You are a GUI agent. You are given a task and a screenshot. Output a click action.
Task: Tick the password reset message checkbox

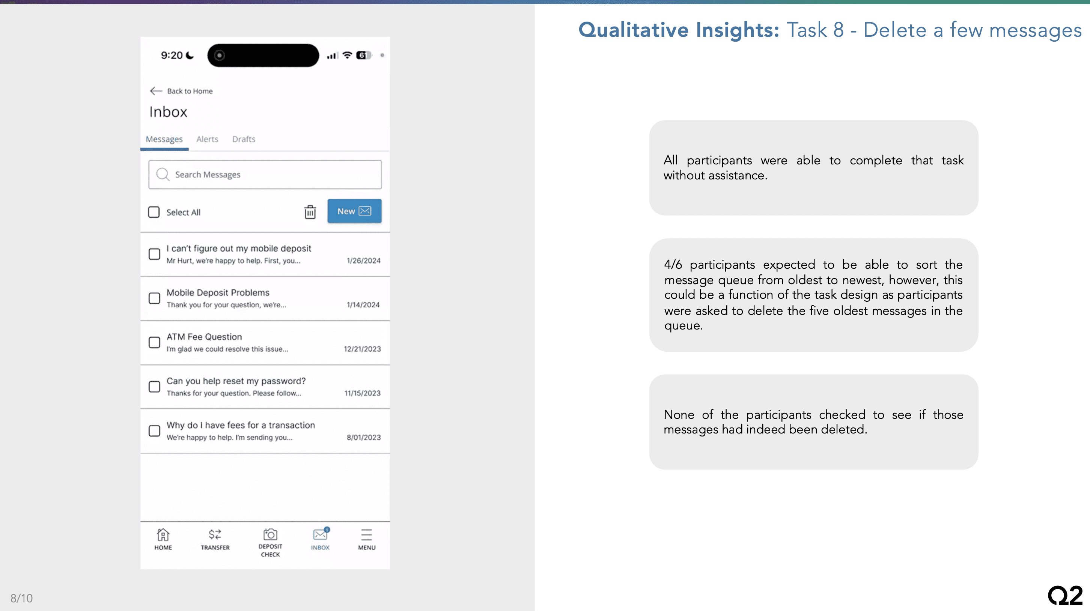tap(154, 387)
